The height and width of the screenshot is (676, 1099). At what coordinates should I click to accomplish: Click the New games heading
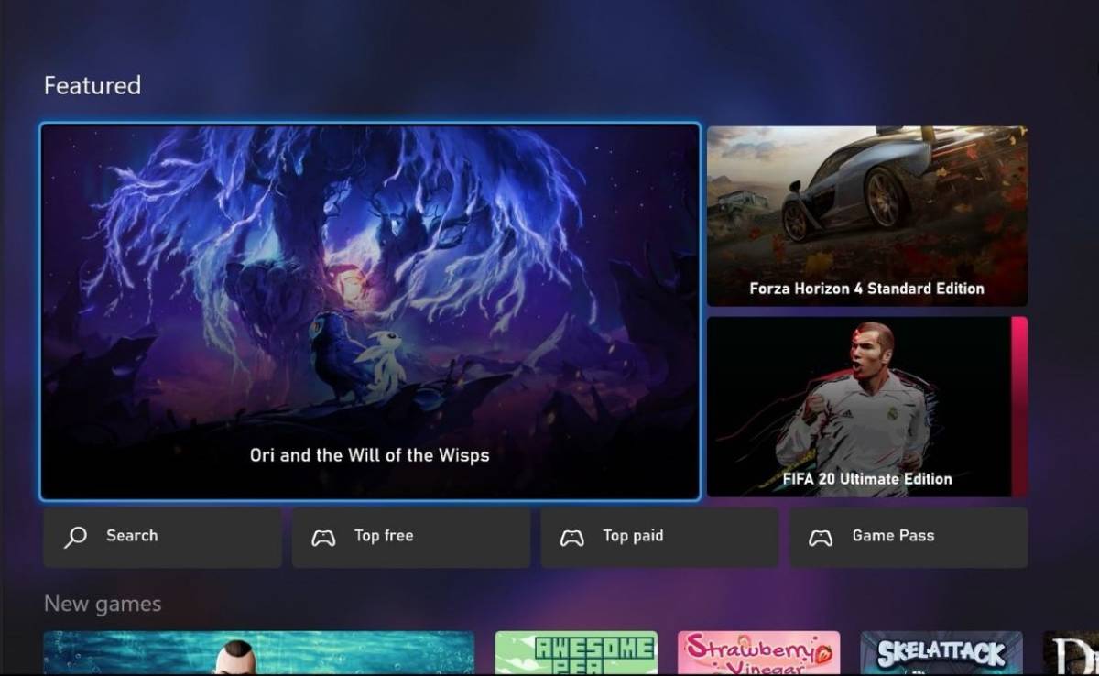(103, 603)
